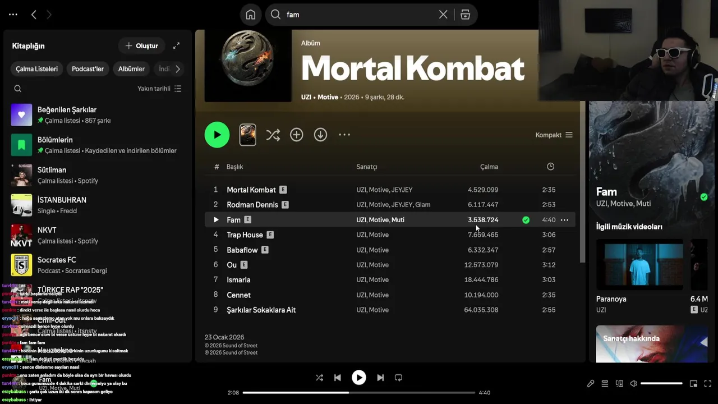Screen dimensions: 718x404
Task: Toggle saved checkmark in now-playing panel
Action: coord(703,197)
